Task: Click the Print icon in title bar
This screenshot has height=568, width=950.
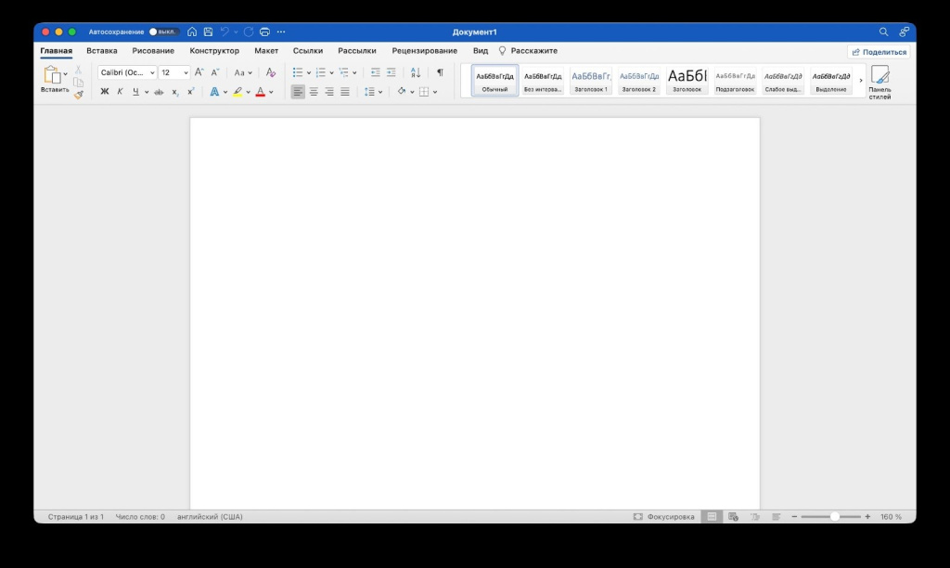Action: 264,32
